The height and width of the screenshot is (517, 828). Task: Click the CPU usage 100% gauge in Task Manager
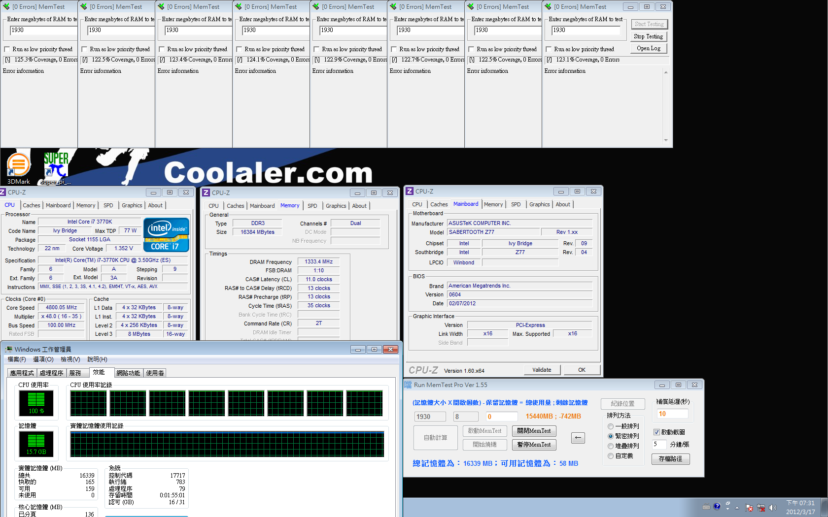(x=36, y=403)
